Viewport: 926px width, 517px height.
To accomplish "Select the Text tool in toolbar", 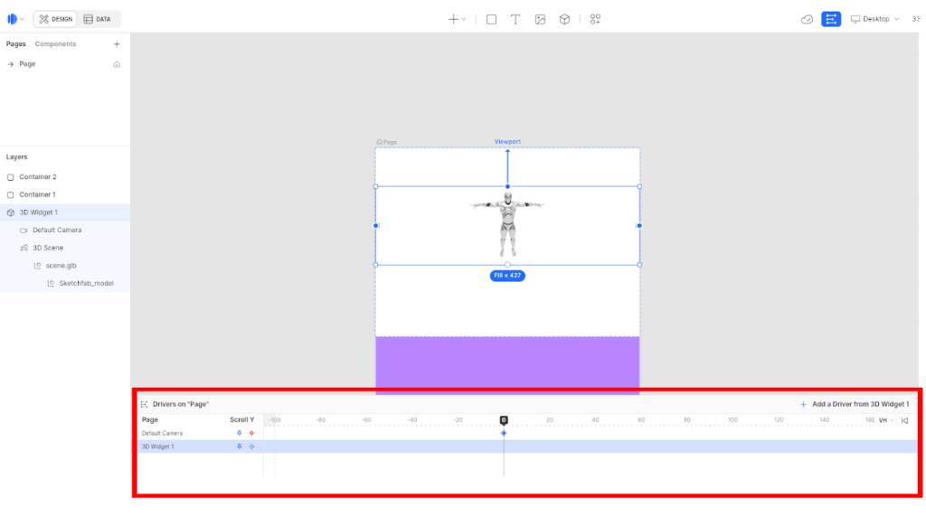I will pyautogui.click(x=515, y=19).
